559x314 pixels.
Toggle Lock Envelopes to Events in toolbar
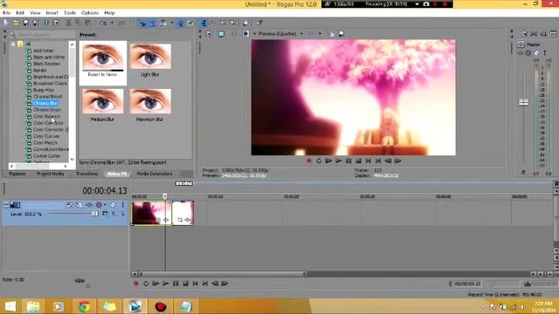181,24
